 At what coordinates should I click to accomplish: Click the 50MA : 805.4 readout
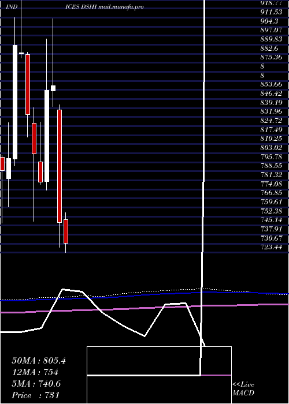tap(39, 361)
